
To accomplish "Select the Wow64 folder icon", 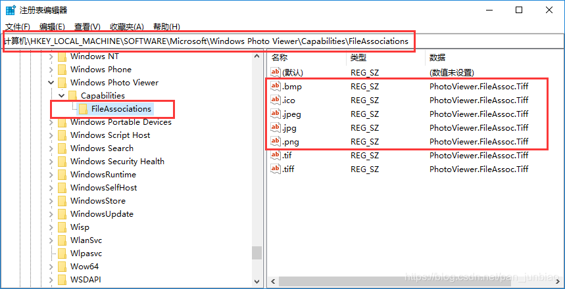I will click(62, 267).
